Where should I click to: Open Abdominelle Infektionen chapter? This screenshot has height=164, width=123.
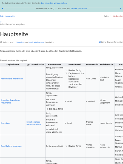click(12, 79)
